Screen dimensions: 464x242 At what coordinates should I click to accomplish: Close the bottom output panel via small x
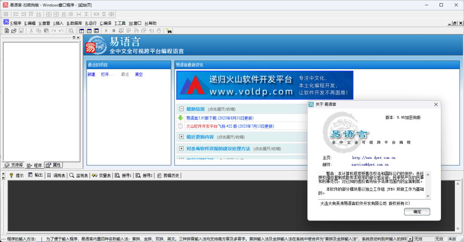(3, 174)
